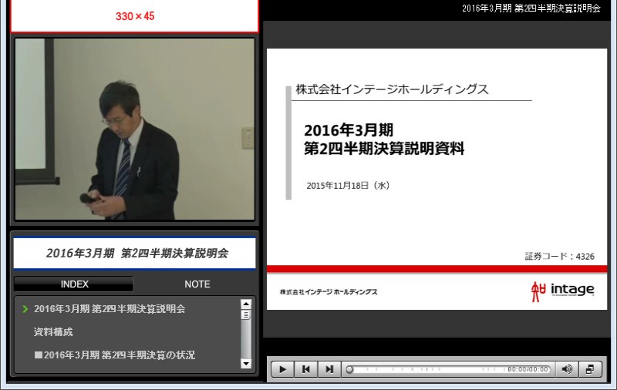The height and width of the screenshot is (390, 617).
Task: Click the slide heading 第2四半期決算説明資料
Action: point(384,149)
